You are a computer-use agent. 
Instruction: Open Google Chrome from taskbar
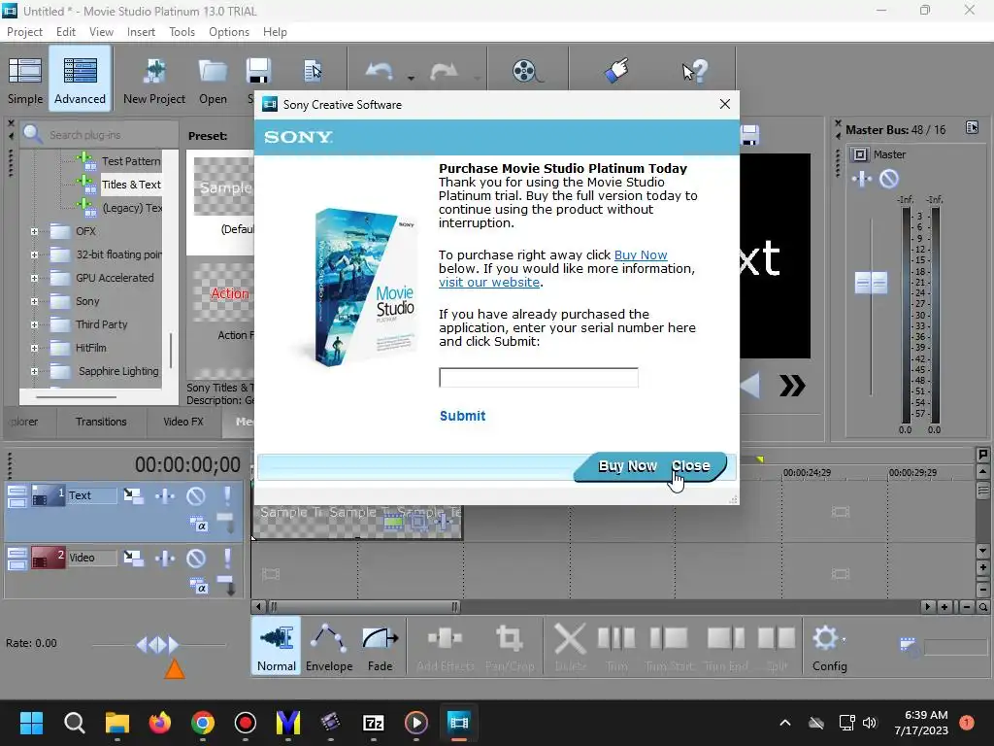[202, 723]
